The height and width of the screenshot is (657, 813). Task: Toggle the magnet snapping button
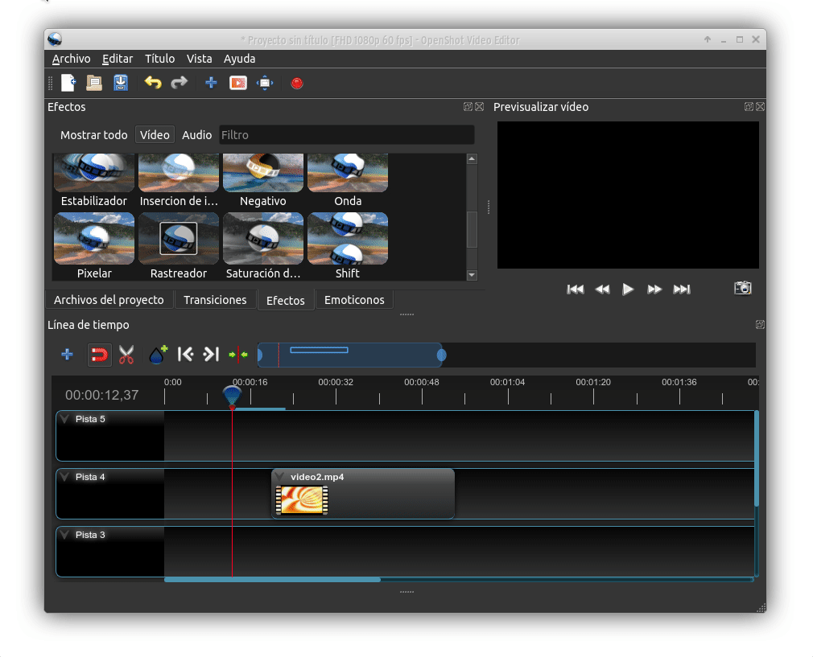coord(99,355)
